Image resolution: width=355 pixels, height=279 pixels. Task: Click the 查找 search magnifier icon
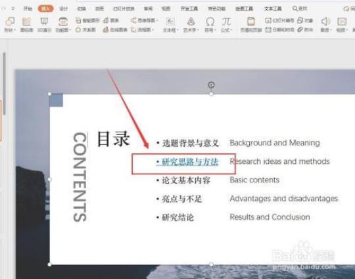click(295, 9)
